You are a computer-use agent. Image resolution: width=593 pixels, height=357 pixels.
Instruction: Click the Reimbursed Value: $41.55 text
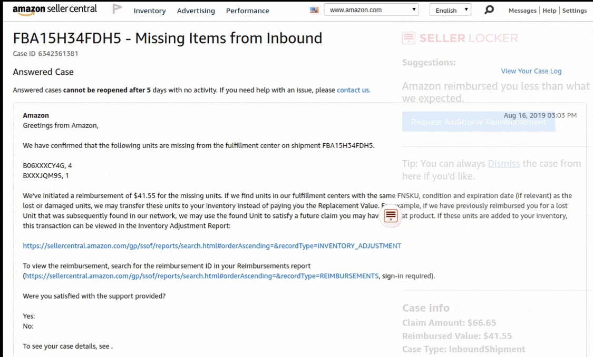[x=457, y=336]
